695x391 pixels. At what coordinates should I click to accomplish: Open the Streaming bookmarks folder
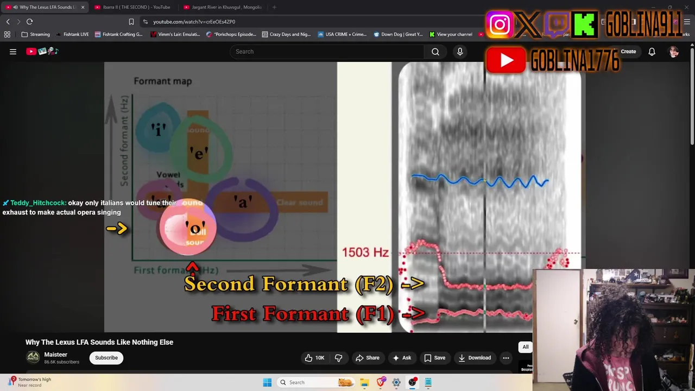36,34
